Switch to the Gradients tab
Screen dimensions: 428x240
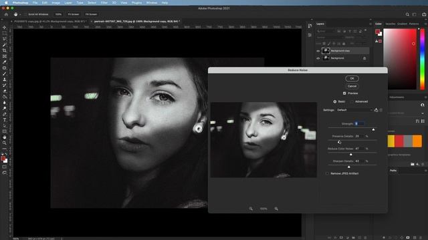click(x=402, y=24)
